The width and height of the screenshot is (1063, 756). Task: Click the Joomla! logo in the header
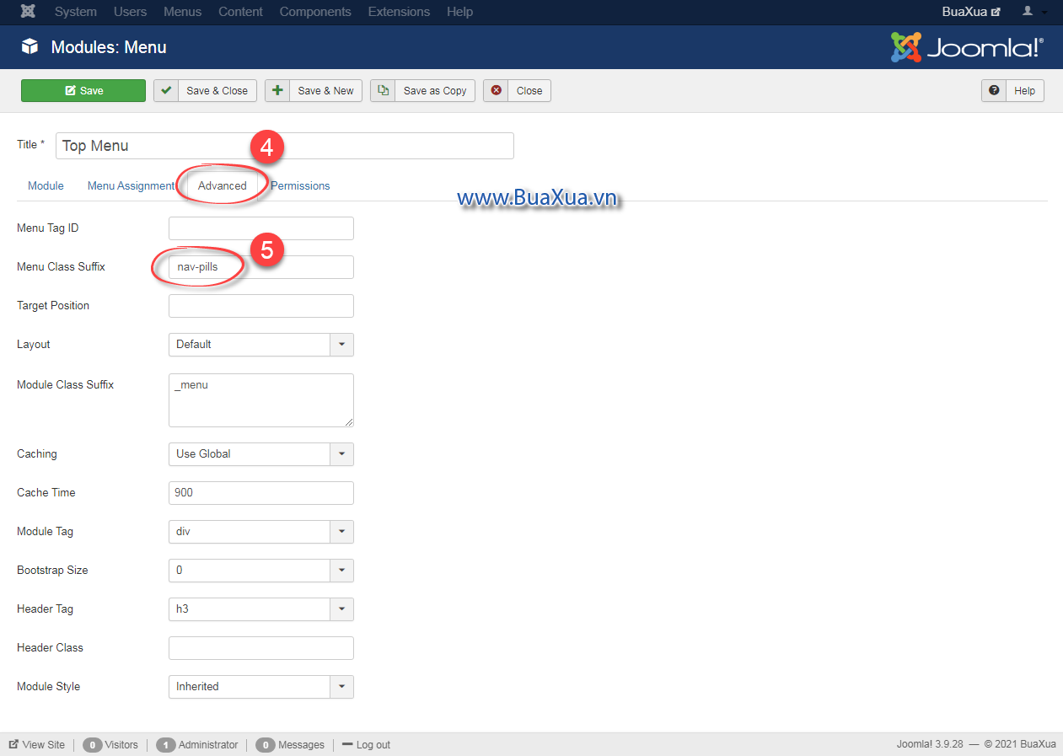(x=967, y=47)
